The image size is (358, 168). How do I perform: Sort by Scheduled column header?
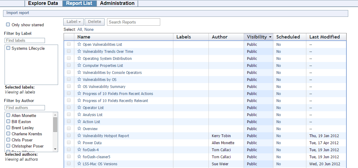click(290, 37)
